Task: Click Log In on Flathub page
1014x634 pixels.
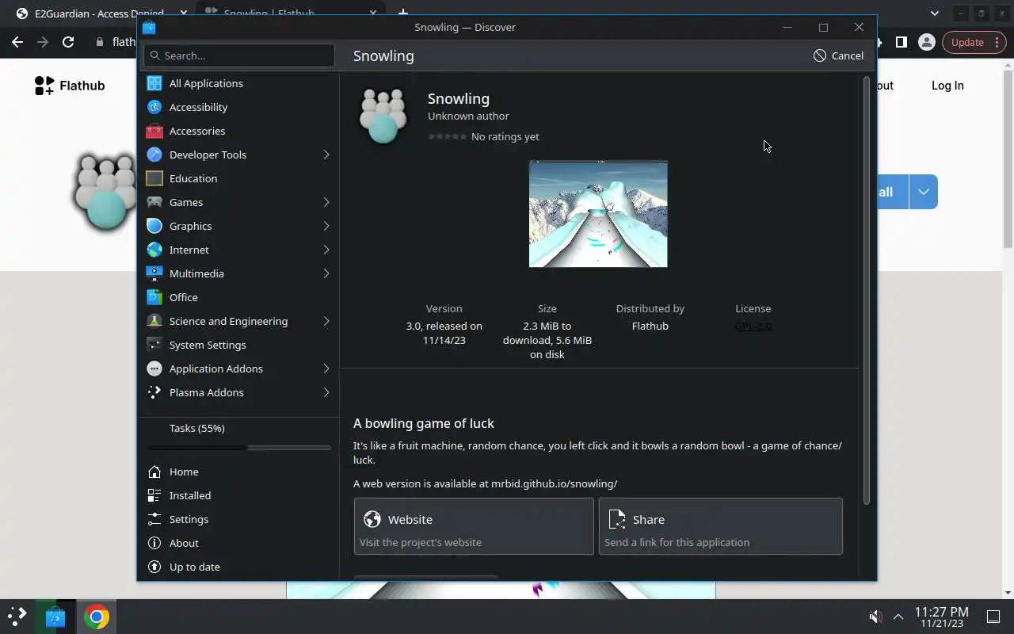Action: pos(947,86)
